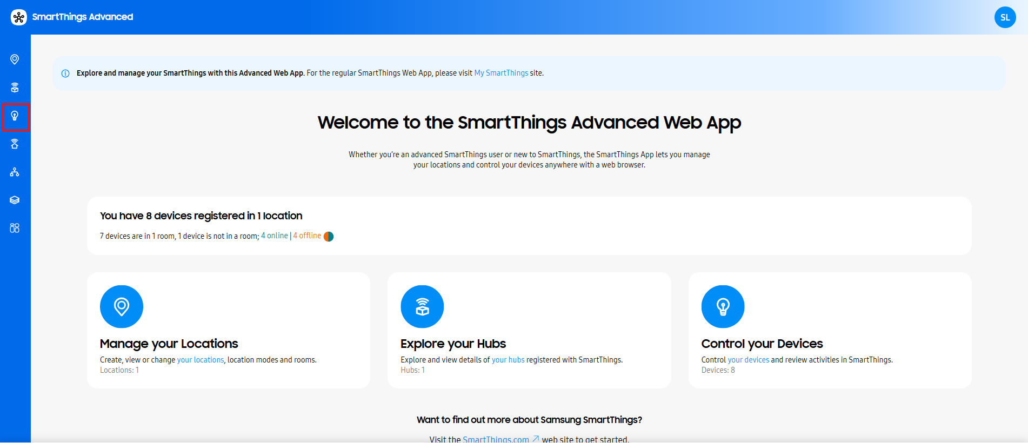Open the 'your hubs' link
The height and width of the screenshot is (443, 1028).
(508, 360)
